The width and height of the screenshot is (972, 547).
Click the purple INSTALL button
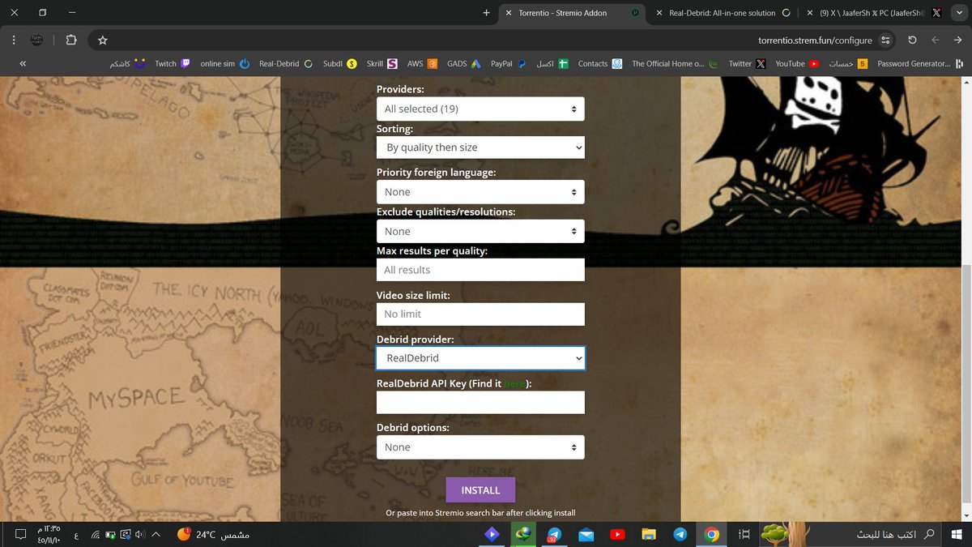coord(480,490)
